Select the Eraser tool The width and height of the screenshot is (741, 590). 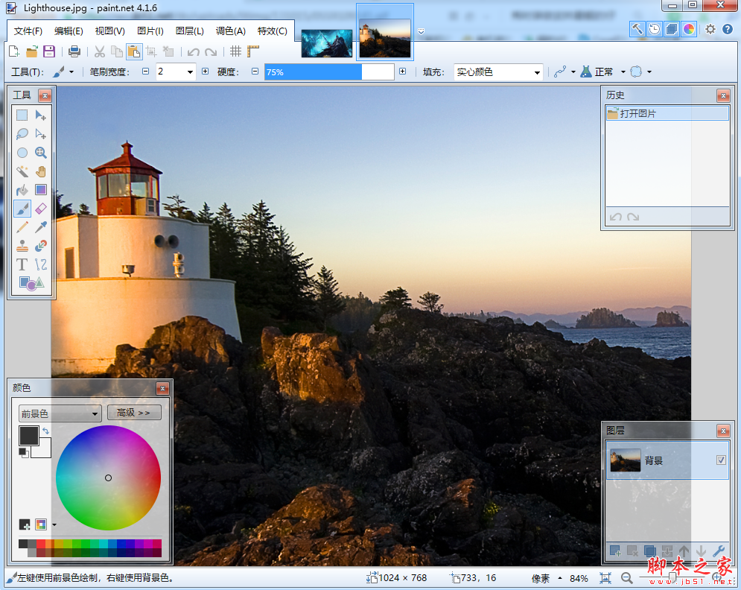(41, 209)
